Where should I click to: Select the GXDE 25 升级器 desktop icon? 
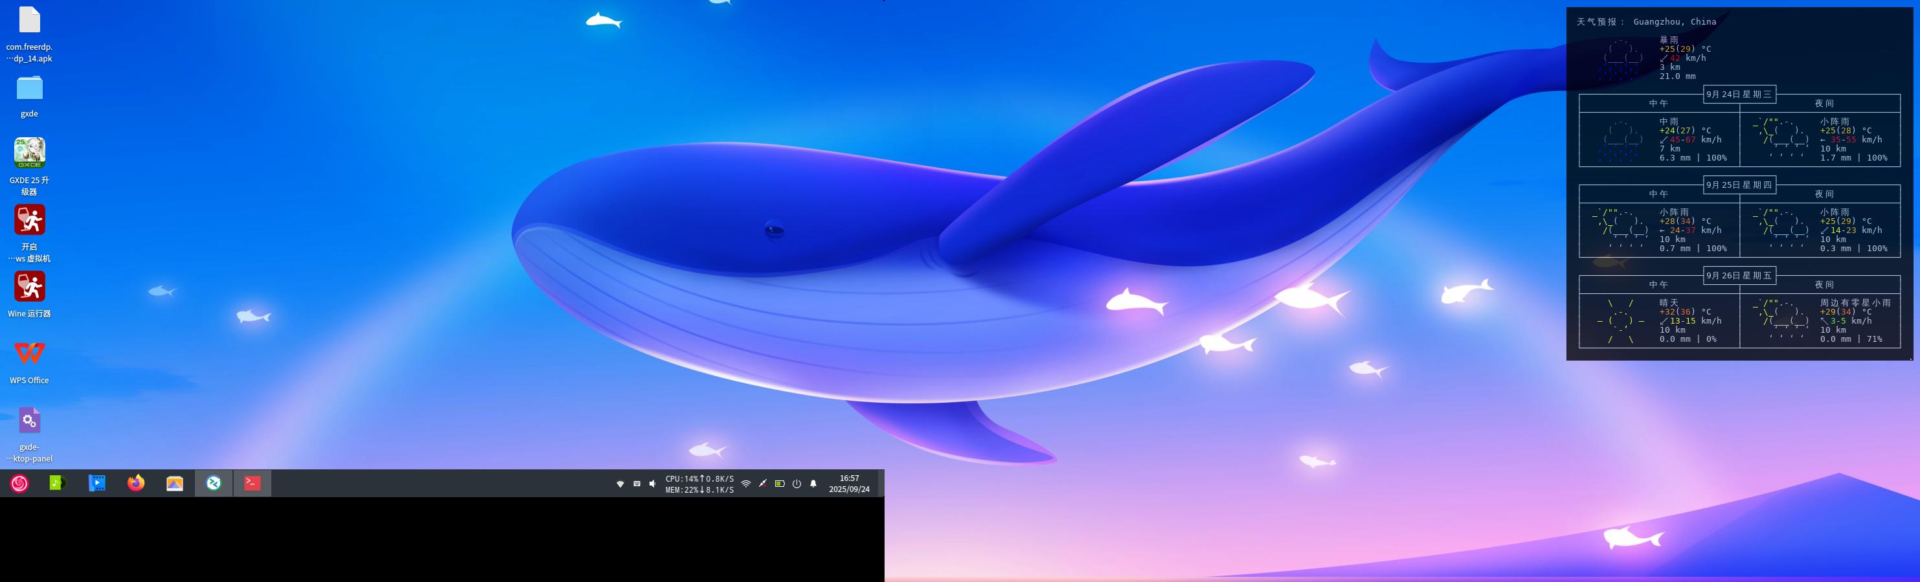[29, 166]
